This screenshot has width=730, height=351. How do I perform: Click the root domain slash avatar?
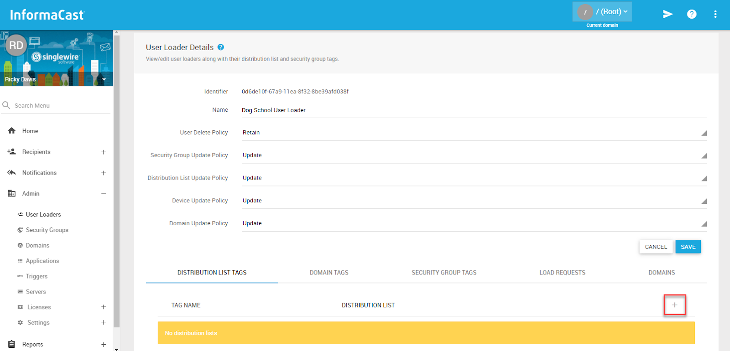click(585, 12)
